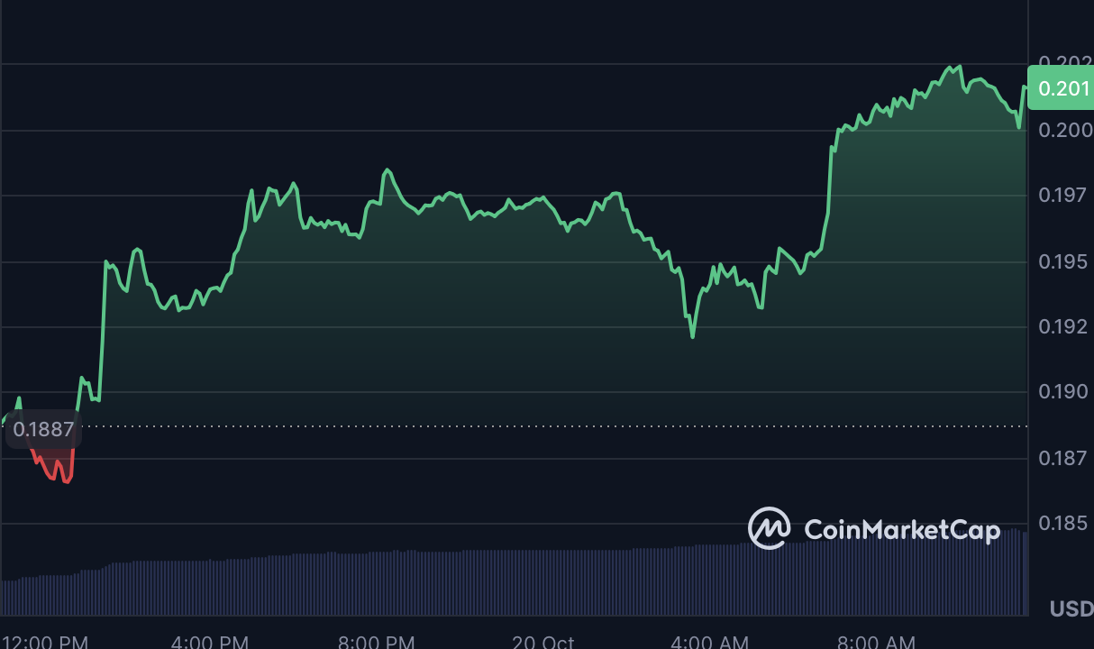Click the 4:00 AM time axis label

click(709, 642)
